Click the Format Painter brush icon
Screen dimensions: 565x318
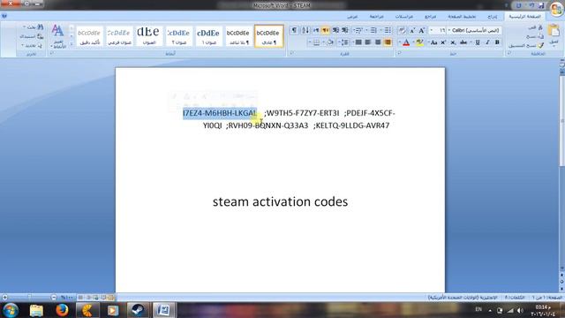coord(540,45)
